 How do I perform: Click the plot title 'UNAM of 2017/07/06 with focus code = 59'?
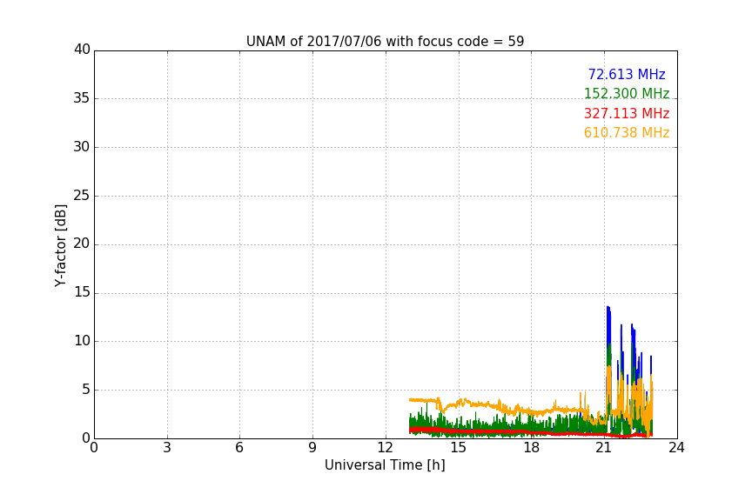[x=385, y=42]
